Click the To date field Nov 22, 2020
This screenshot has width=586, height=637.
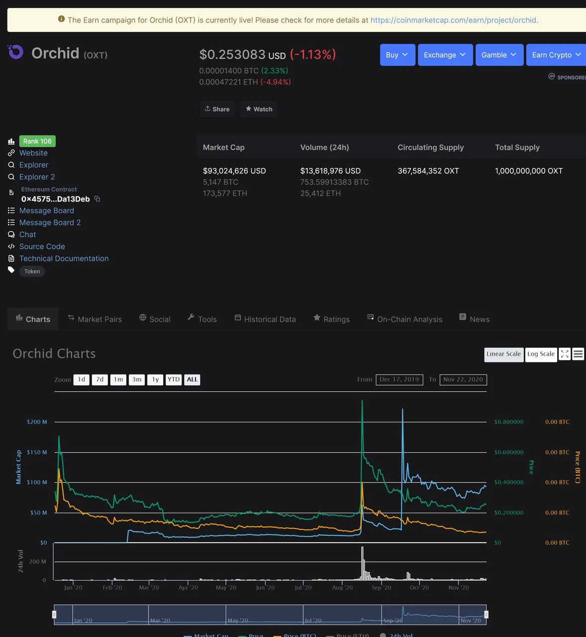[x=463, y=380]
